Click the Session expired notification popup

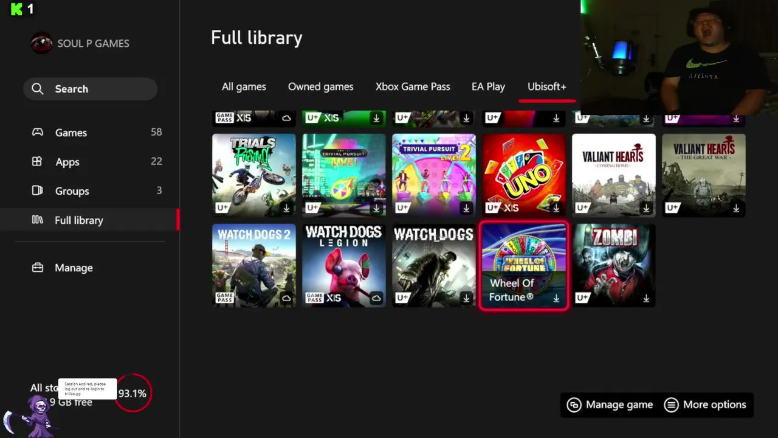point(87,389)
